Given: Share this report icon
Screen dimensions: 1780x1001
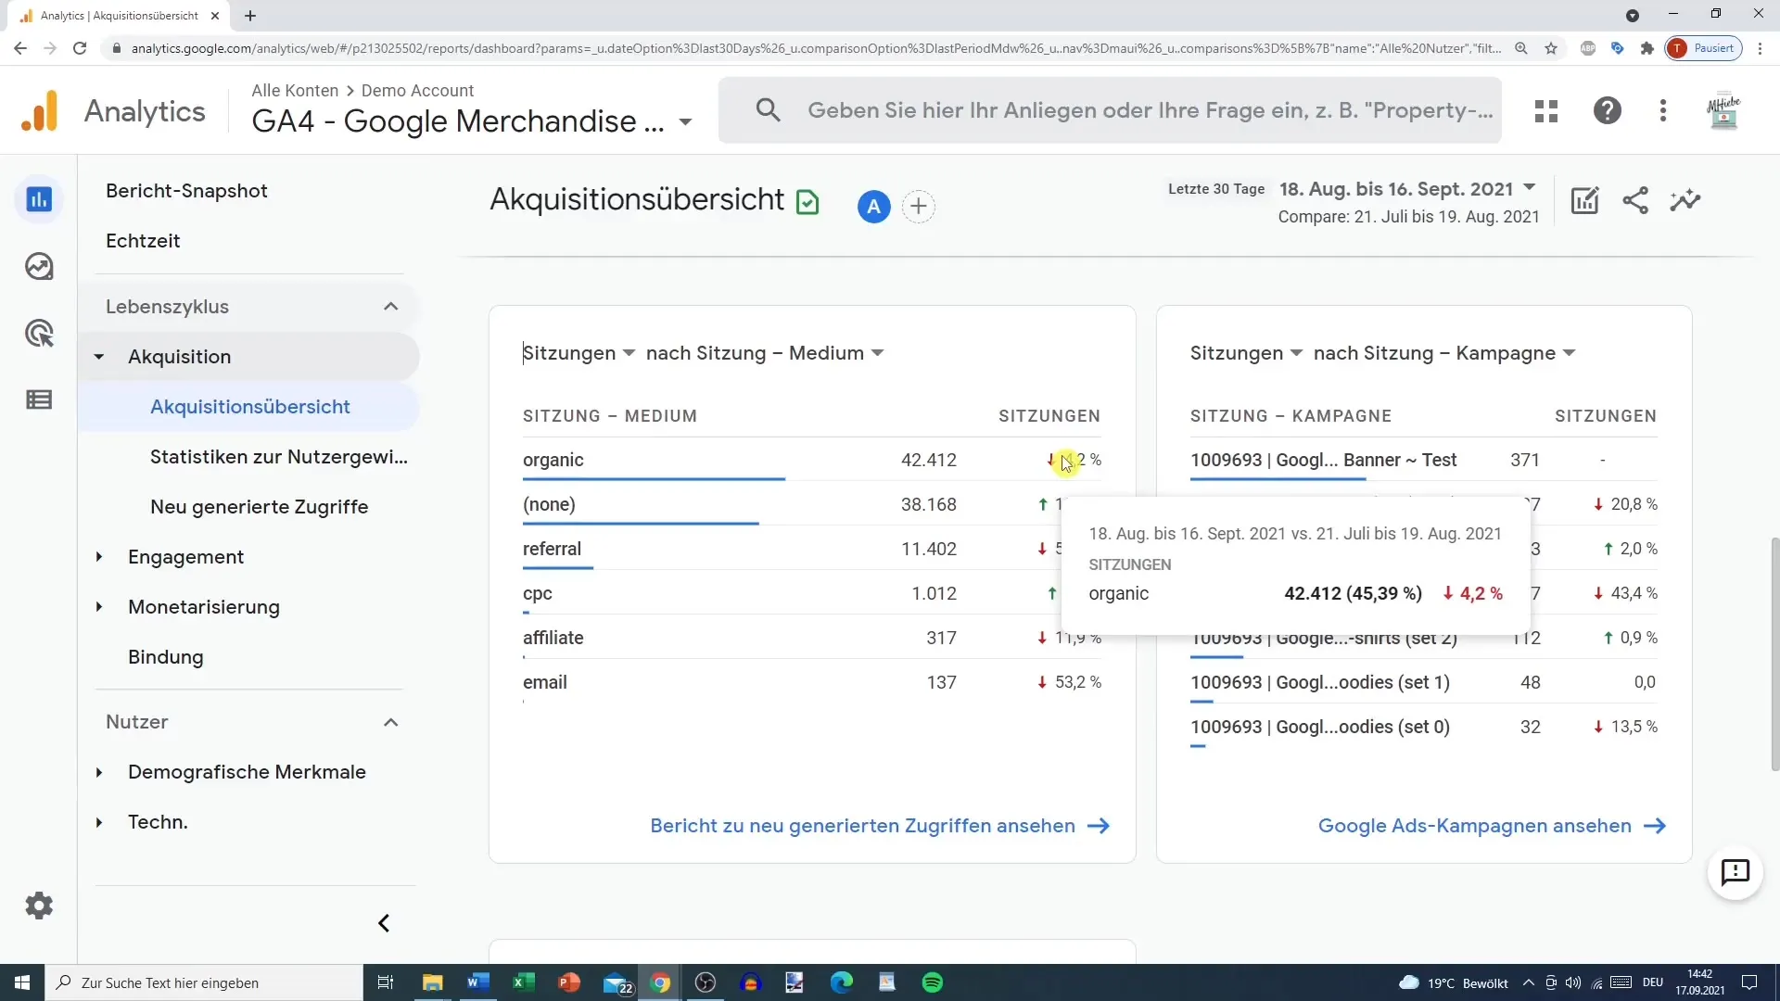Looking at the screenshot, I should pyautogui.click(x=1635, y=200).
